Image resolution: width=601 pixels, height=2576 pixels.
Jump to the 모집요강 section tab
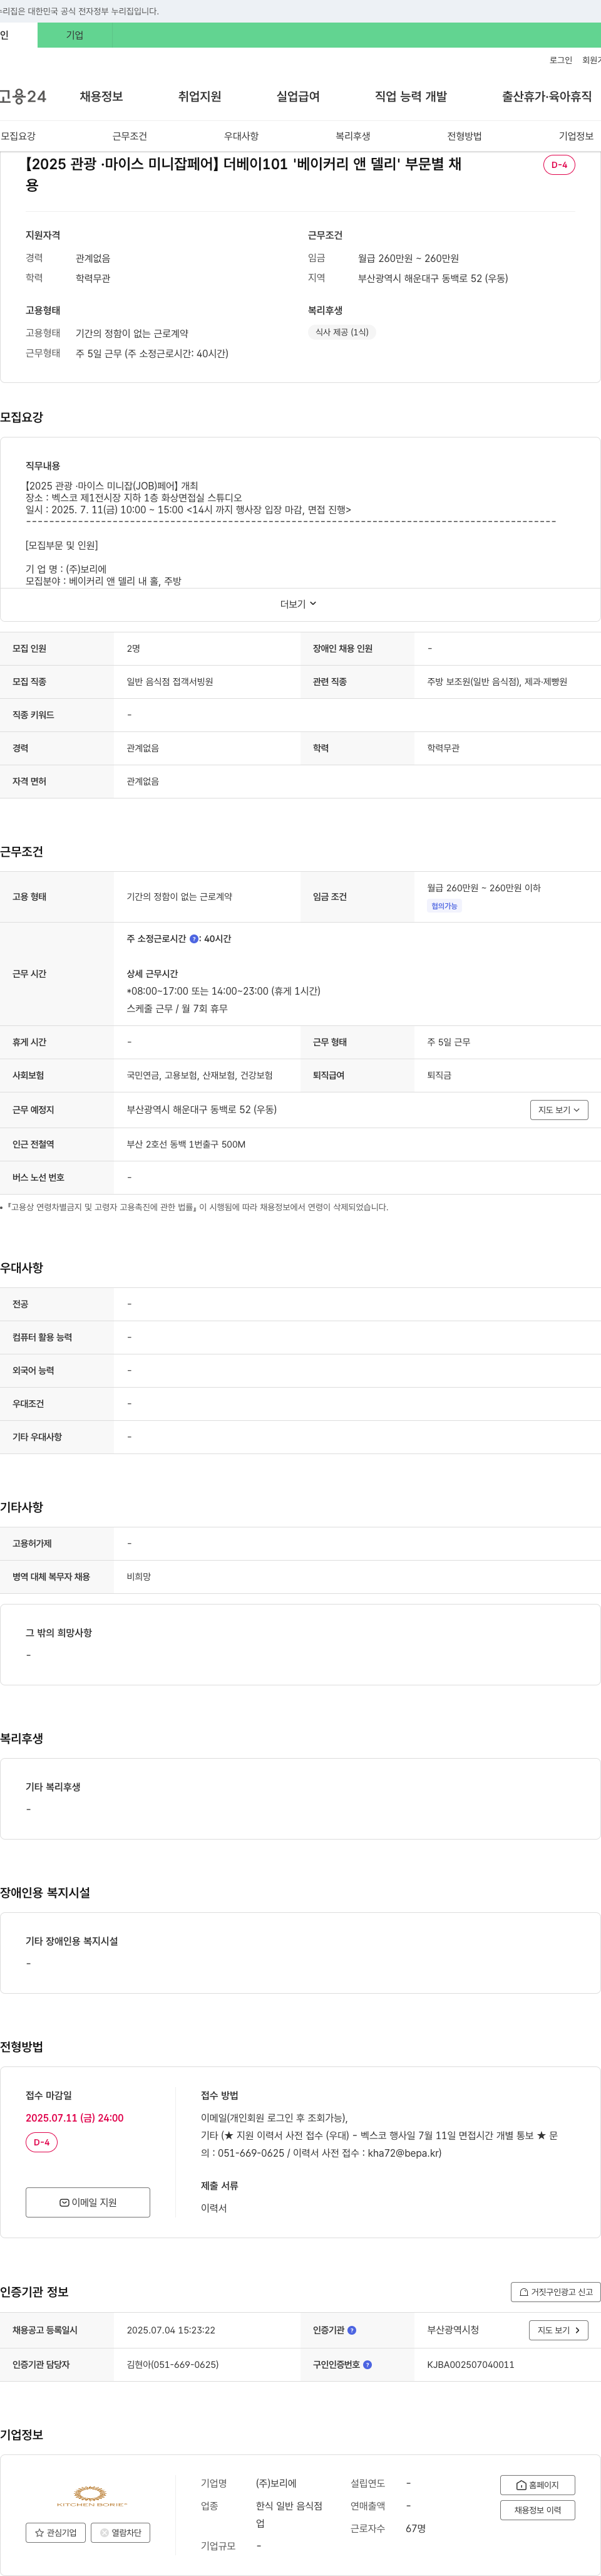pos(18,136)
